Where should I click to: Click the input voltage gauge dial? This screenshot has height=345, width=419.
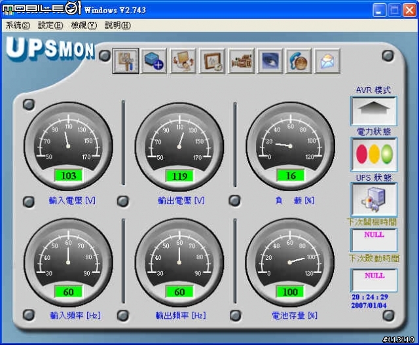click(68, 146)
